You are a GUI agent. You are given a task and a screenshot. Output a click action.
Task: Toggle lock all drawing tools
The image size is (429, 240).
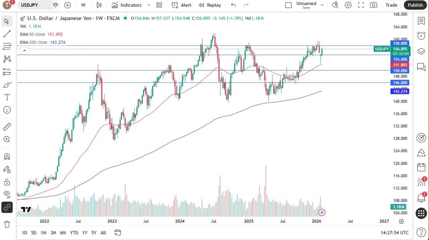point(7,182)
